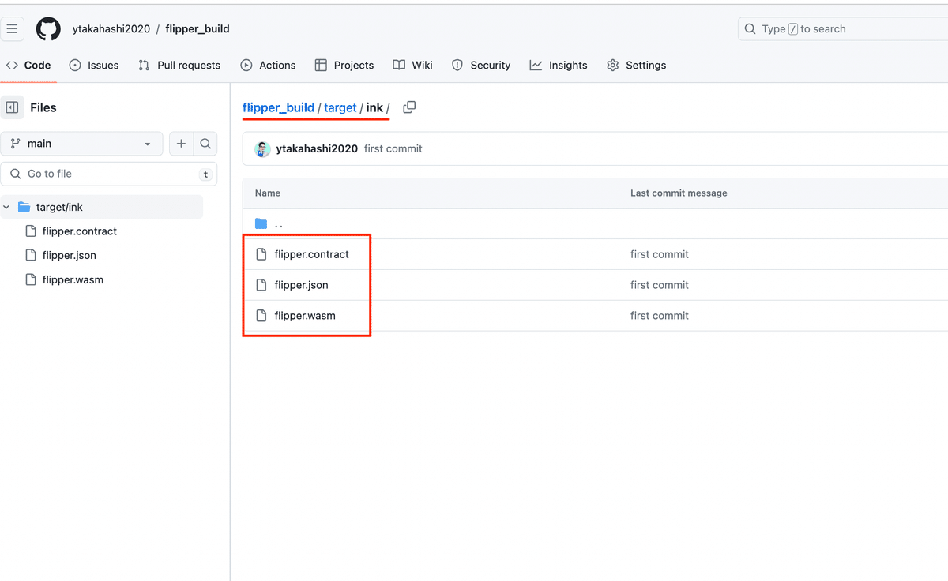Switch to the Pull requests tab

pyautogui.click(x=179, y=66)
